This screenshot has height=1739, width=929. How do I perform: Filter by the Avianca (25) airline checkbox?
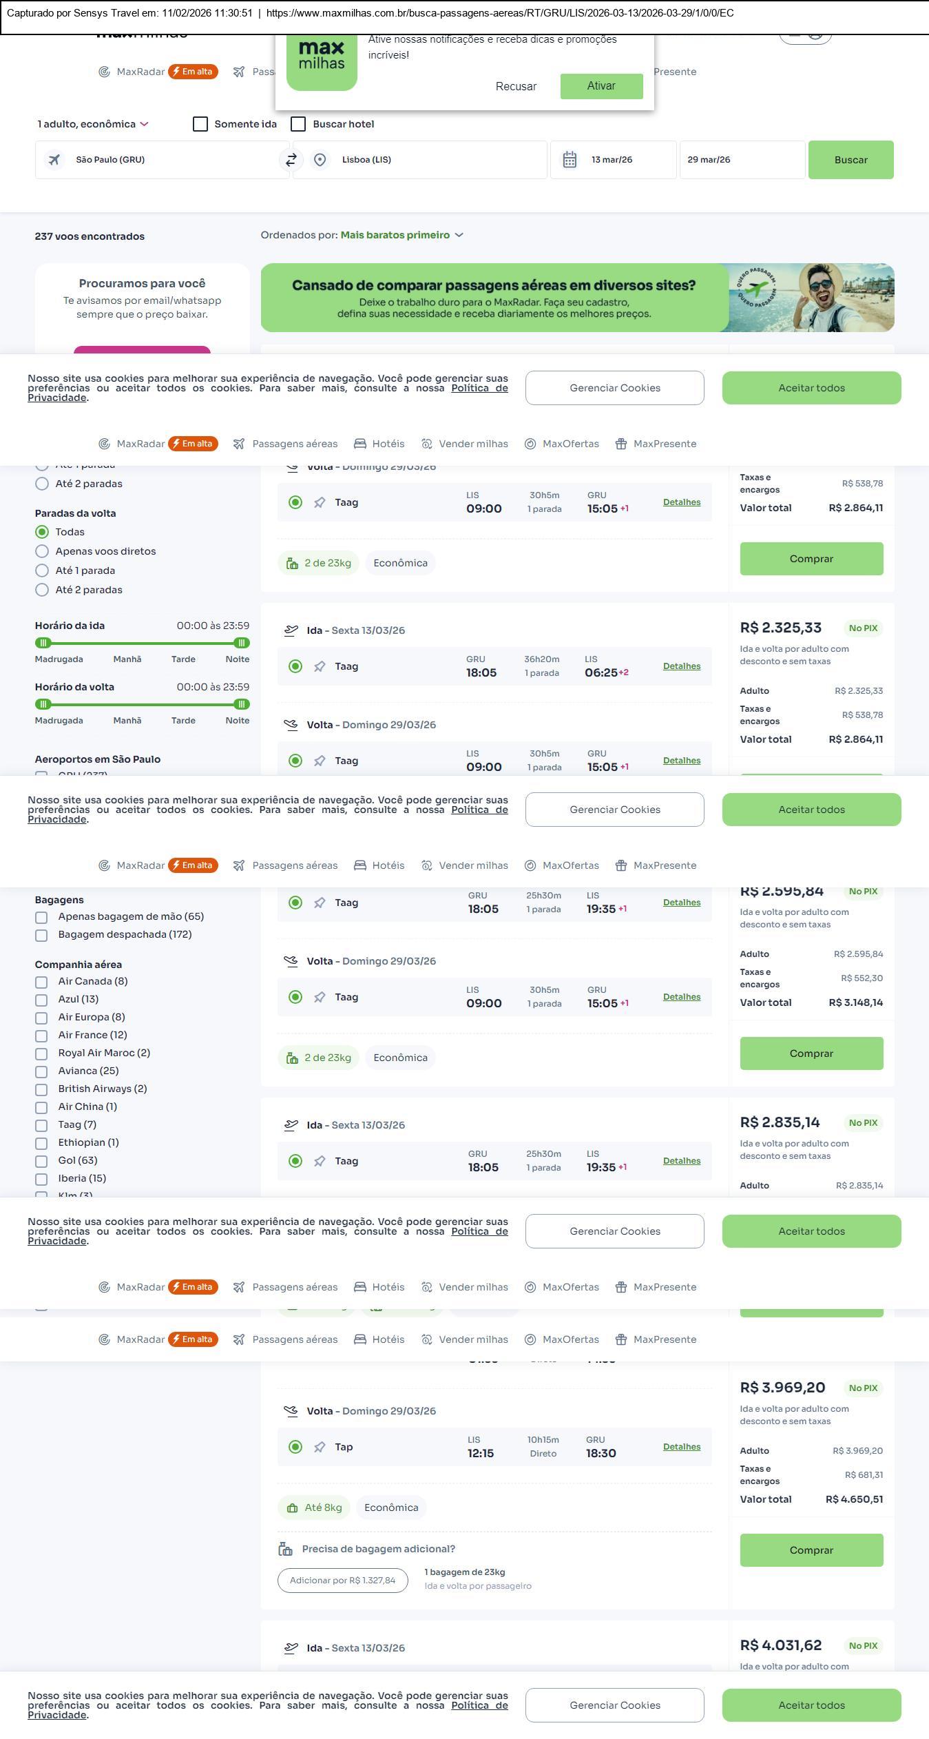tap(41, 1071)
